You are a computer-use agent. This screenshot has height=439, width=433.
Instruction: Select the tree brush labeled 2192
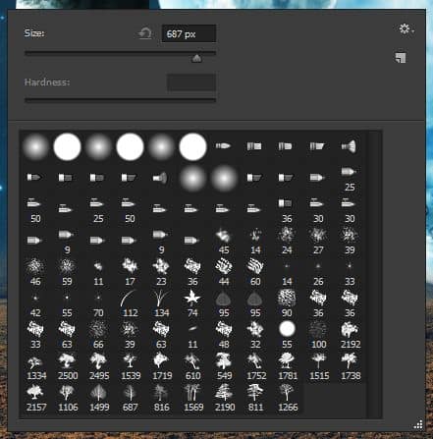click(x=350, y=335)
